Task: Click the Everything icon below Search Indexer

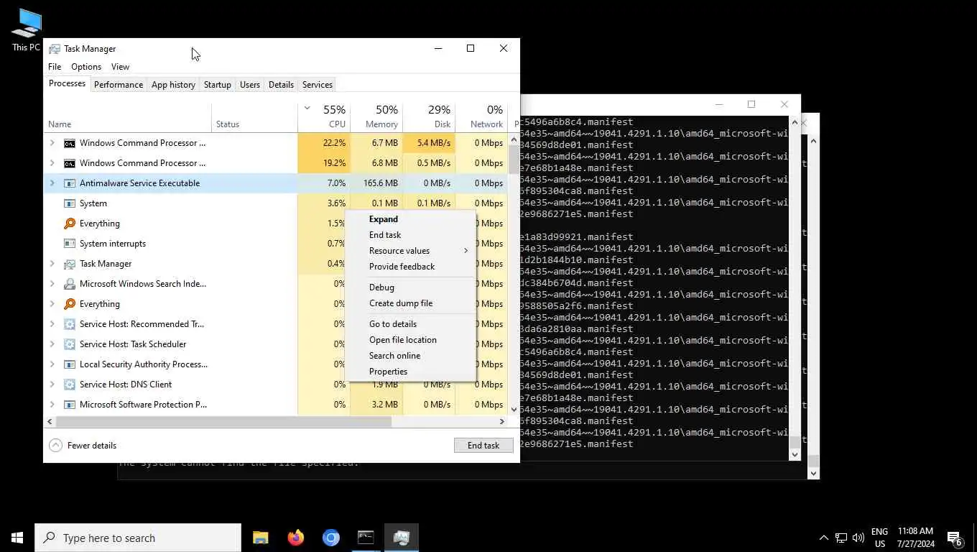Action: [70, 304]
